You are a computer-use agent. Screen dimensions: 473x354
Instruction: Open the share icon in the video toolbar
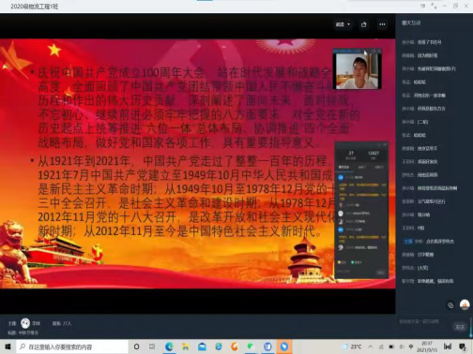363,24
